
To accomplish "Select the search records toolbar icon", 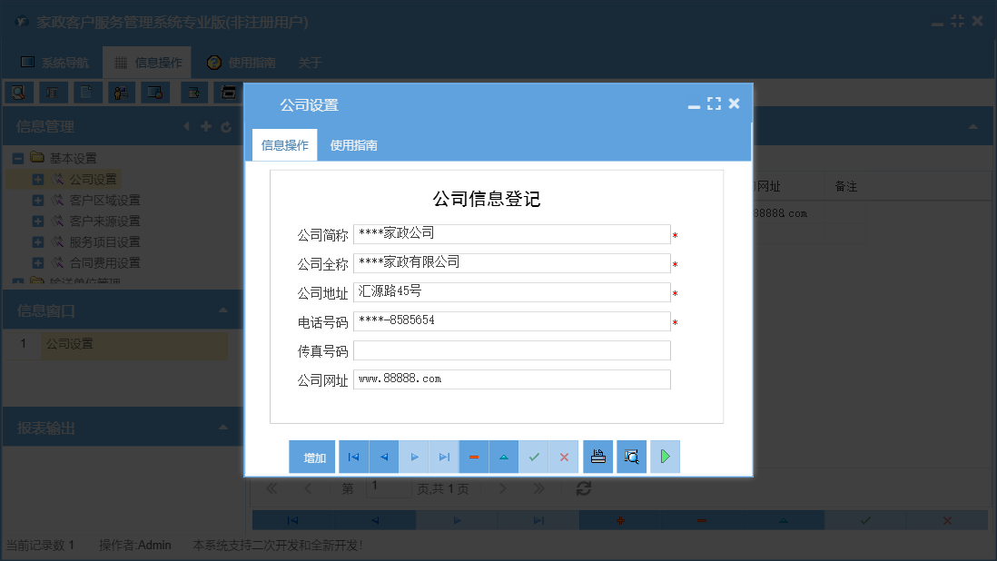I will (18, 92).
